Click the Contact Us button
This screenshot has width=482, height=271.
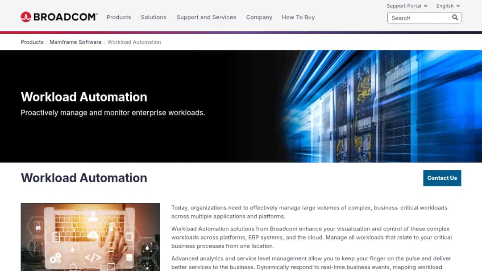442,178
